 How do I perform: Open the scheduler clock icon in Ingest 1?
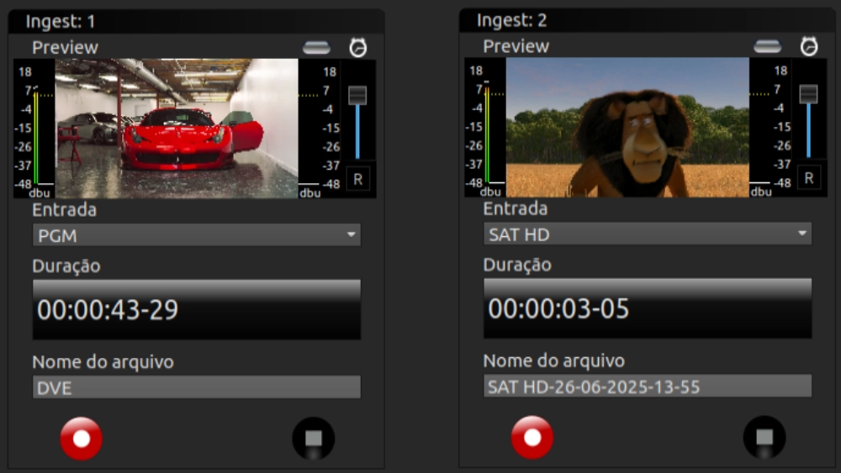click(x=357, y=48)
